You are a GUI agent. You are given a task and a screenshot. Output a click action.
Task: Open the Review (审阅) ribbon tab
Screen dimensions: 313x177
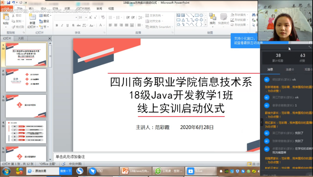click(99, 9)
